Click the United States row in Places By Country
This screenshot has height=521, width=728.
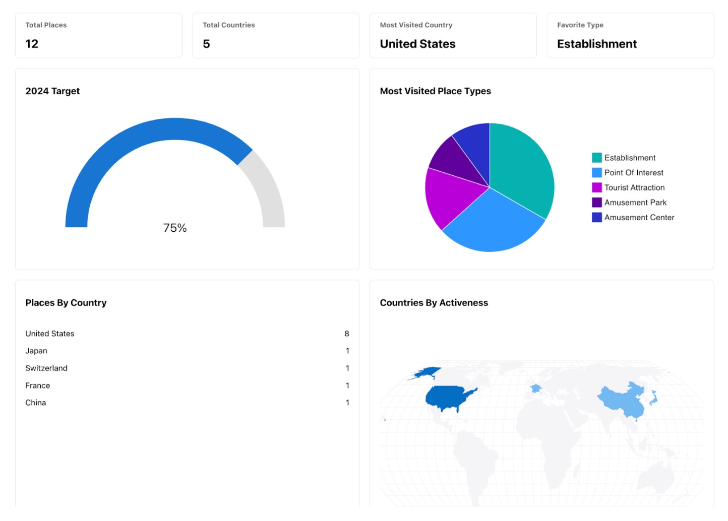coord(187,334)
